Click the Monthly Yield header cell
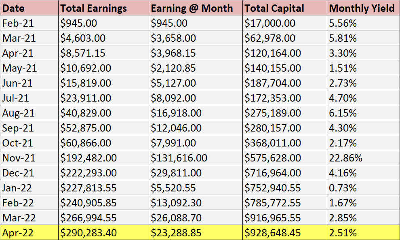 (x=363, y=8)
